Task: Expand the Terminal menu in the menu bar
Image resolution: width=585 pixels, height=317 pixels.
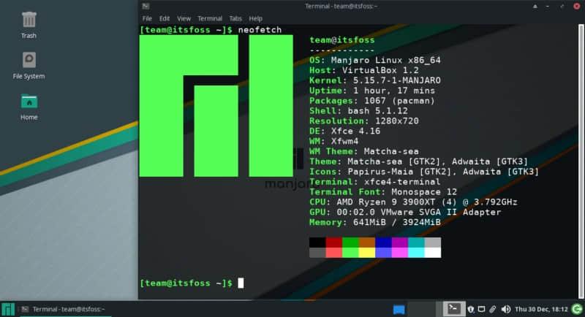Action: click(x=210, y=18)
